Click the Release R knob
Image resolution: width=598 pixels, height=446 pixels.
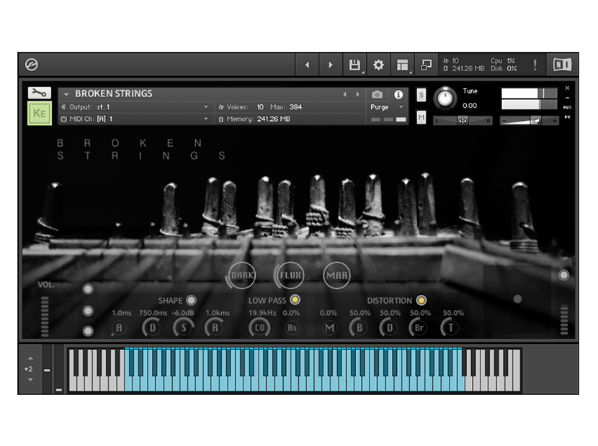[x=215, y=328]
